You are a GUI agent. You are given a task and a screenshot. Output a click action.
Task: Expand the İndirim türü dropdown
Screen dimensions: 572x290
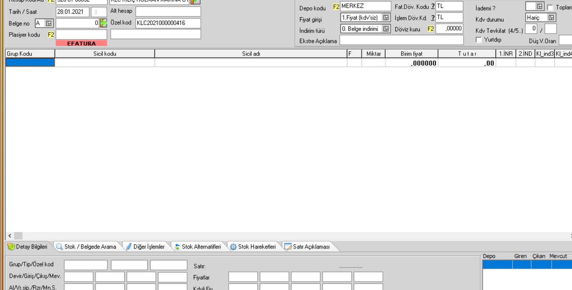coord(386,29)
